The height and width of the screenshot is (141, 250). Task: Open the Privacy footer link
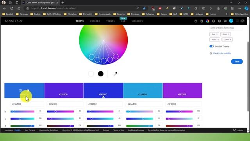(106, 130)
